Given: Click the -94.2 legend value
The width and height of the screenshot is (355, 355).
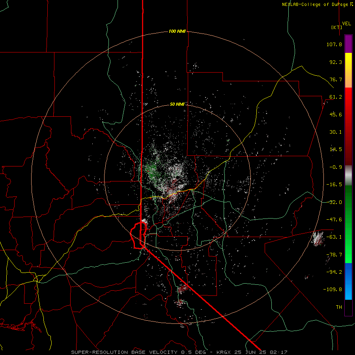Looking at the screenshot, I should pos(334,272).
